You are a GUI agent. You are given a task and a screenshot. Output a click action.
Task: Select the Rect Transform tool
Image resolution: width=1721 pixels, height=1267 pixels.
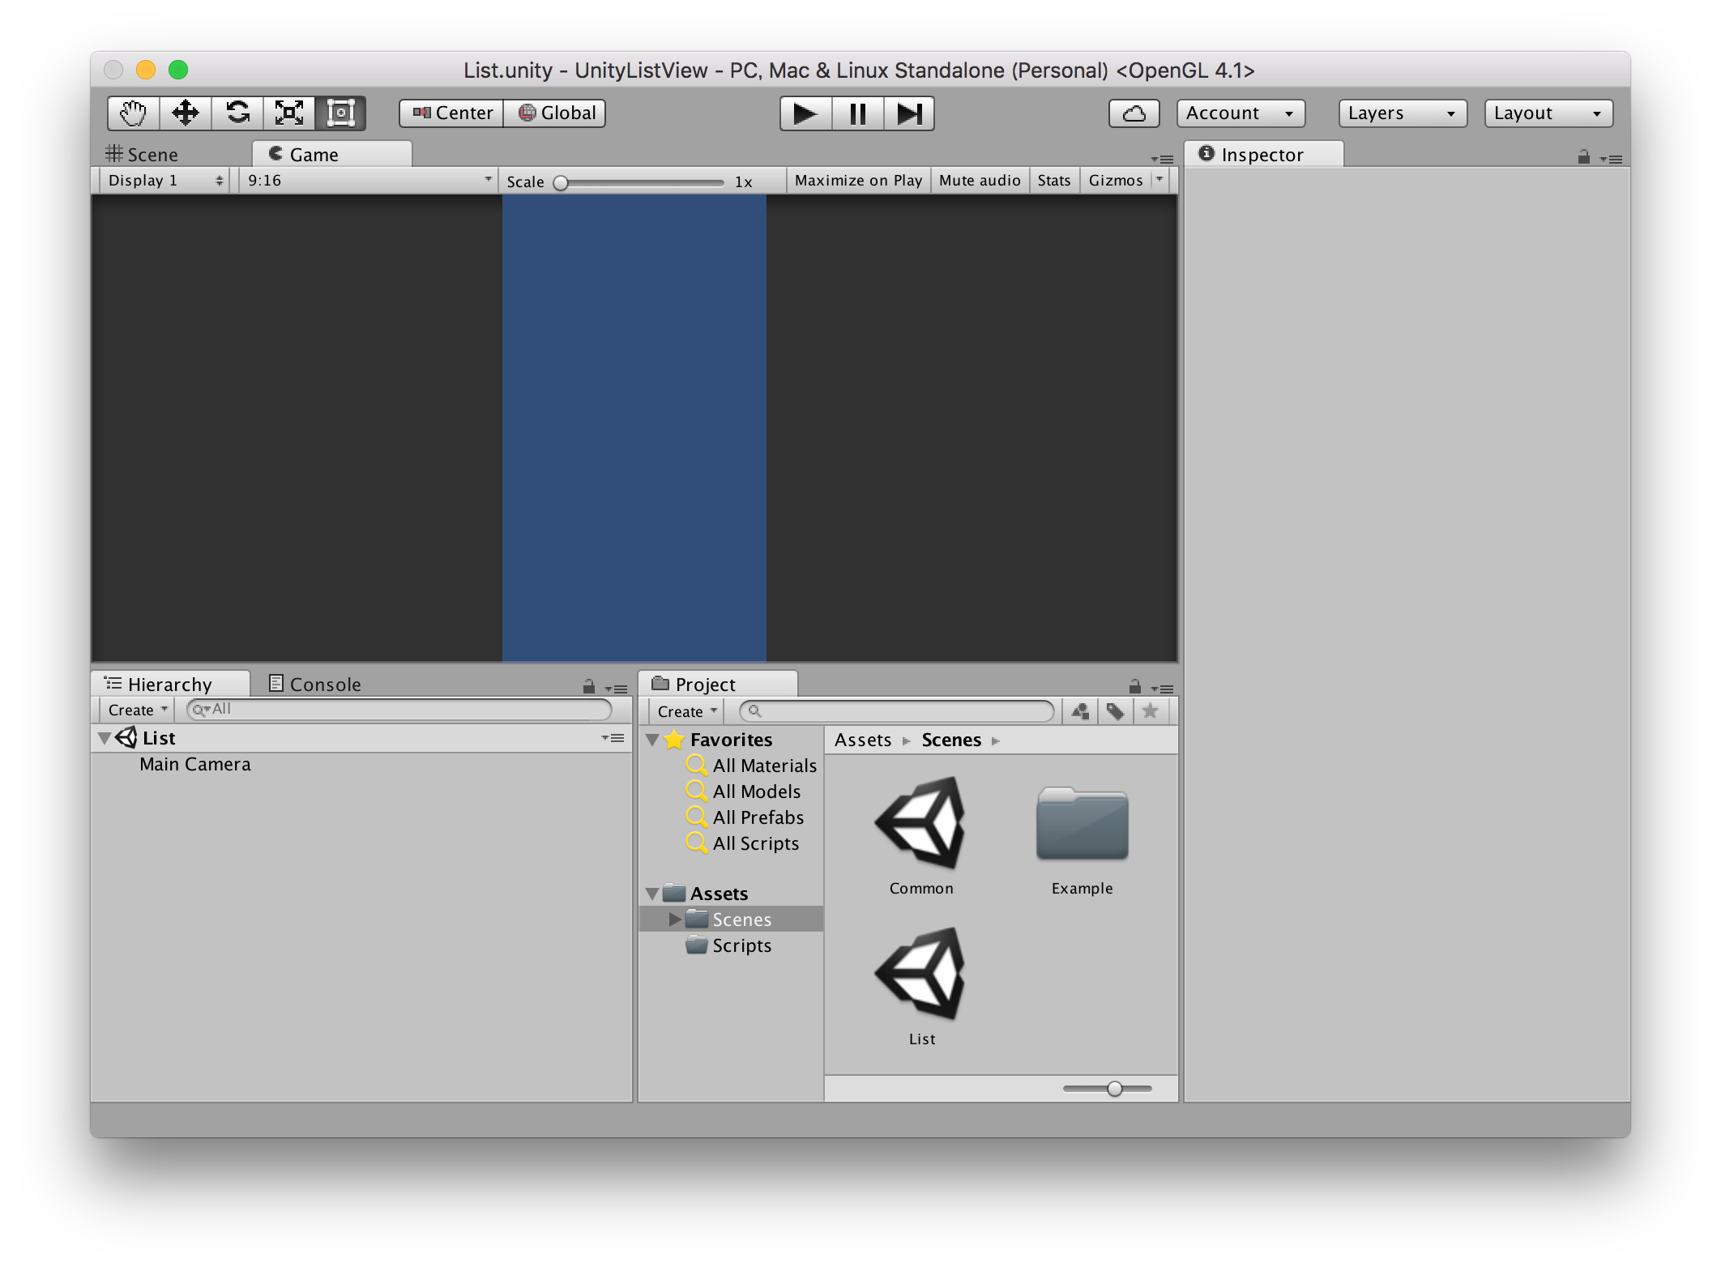tap(341, 113)
